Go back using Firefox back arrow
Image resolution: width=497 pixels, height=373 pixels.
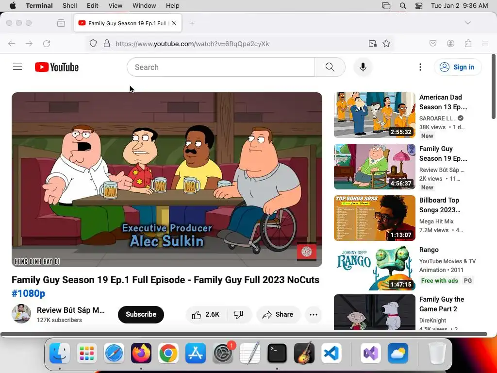tap(12, 43)
